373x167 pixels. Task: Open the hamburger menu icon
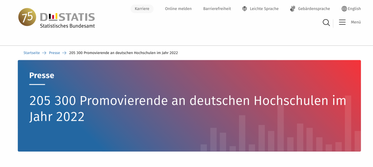pos(342,22)
